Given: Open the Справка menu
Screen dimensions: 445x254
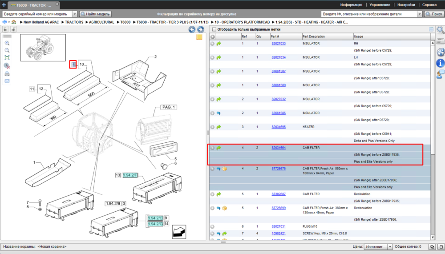Looking at the screenshot, I should click(429, 5).
